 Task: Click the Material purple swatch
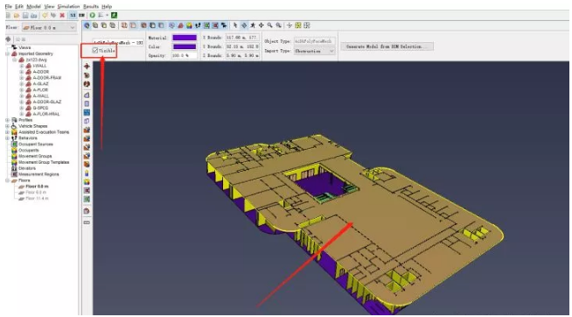coord(185,38)
